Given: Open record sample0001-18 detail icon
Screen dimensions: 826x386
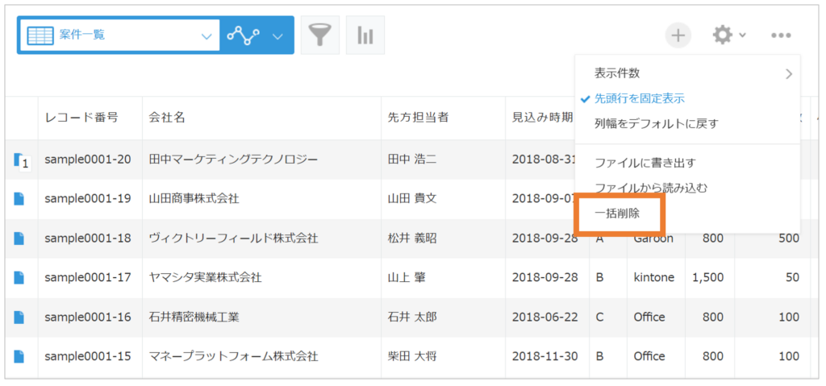Looking at the screenshot, I should (x=19, y=239).
